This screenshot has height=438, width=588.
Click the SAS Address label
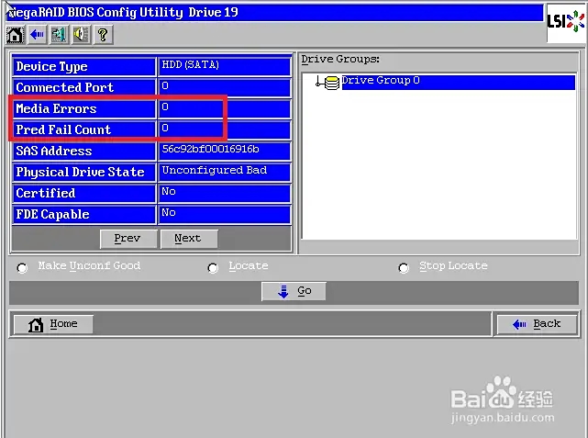pyautogui.click(x=54, y=151)
